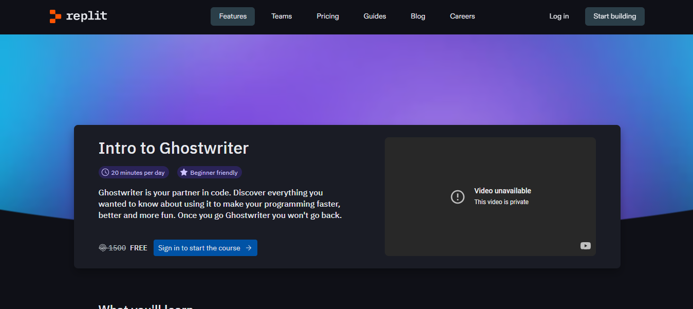This screenshot has height=309, width=693.
Task: Open the Pricing page
Action: tap(328, 16)
